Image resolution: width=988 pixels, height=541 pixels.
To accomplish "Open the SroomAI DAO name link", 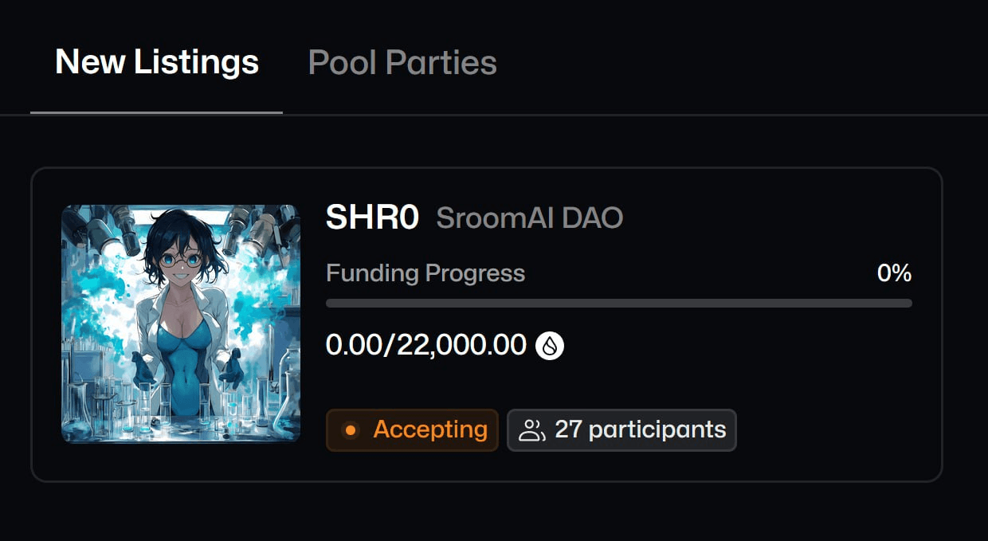I will (x=530, y=218).
